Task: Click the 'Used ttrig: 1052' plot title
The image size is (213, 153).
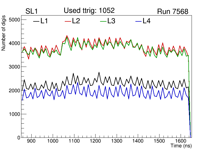Action: 89,10
